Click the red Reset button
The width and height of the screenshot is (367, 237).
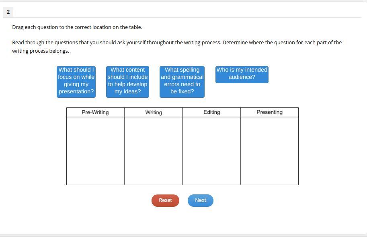165,200
